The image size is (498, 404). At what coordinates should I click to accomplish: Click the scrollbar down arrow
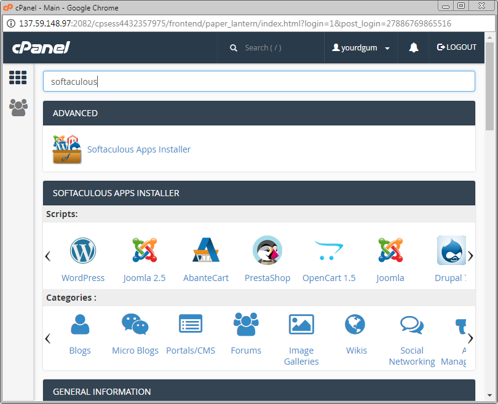[489, 395]
